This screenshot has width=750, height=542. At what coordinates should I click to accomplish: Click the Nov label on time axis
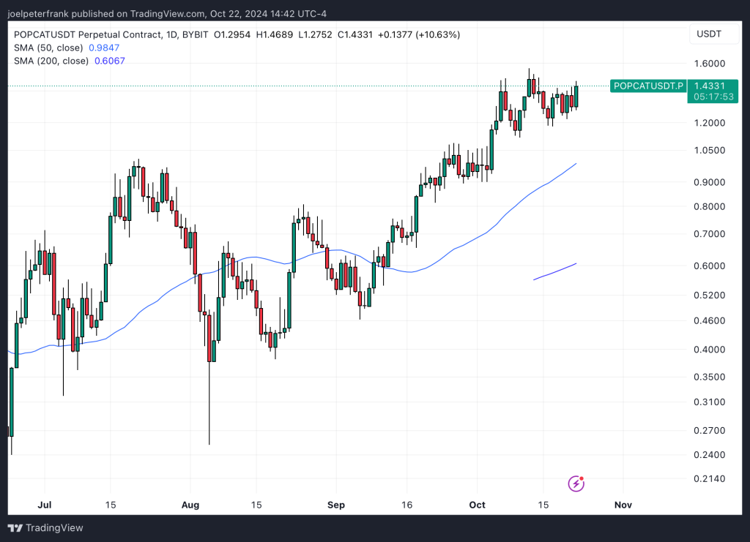click(623, 505)
